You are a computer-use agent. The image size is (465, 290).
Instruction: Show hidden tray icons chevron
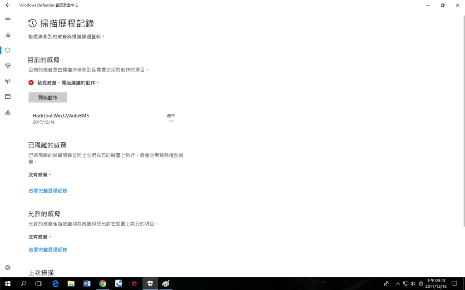pos(398,284)
